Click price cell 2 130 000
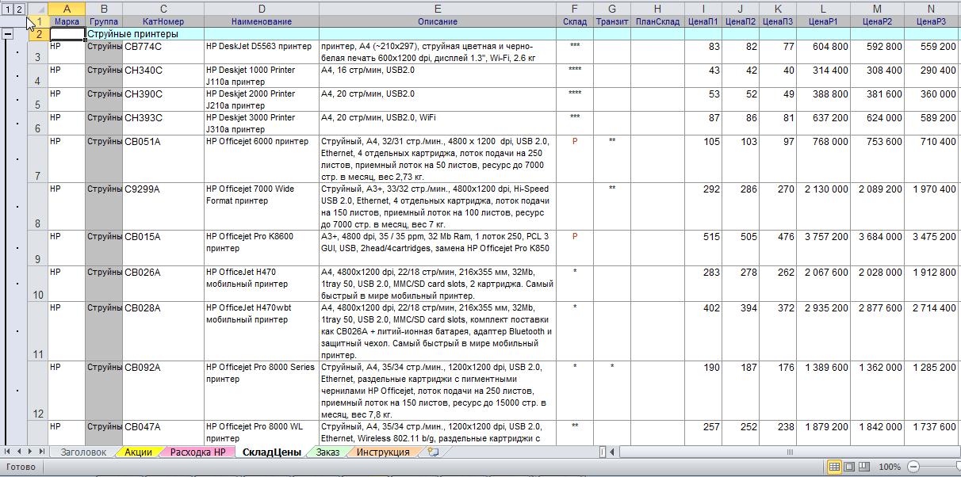961x477 pixels. pyautogui.click(x=823, y=207)
